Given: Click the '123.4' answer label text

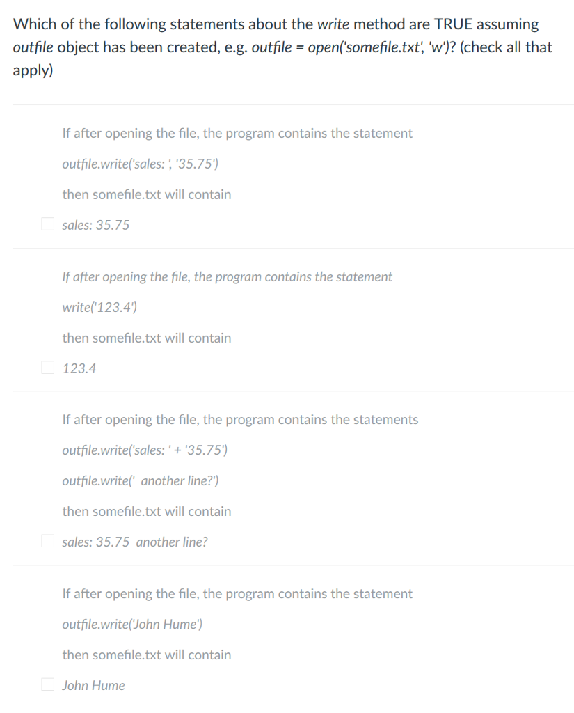Looking at the screenshot, I should tap(79, 368).
